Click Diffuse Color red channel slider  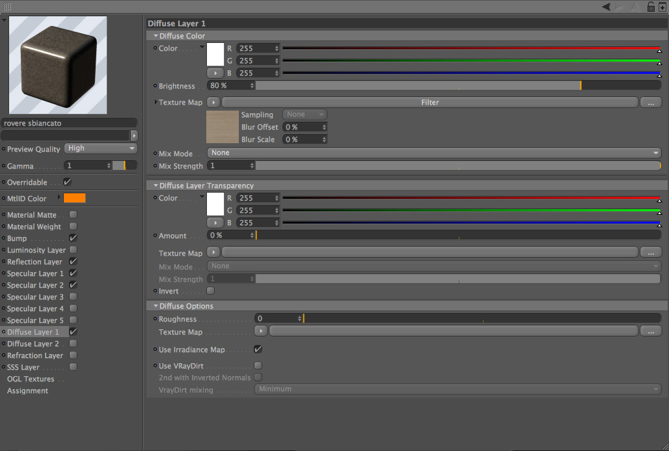tap(471, 48)
